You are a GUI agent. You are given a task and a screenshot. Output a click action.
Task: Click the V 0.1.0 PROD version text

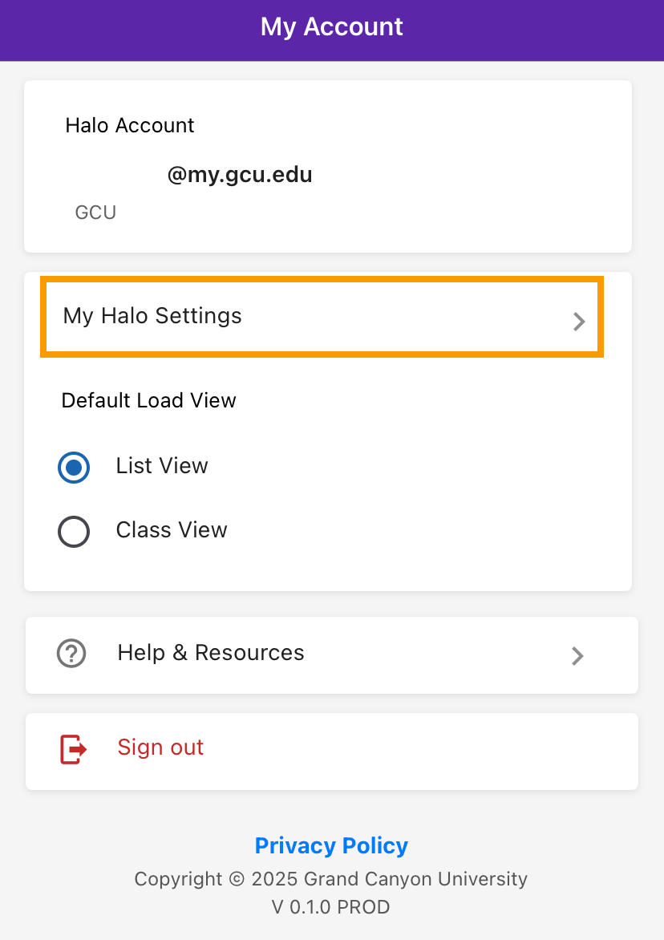(331, 907)
